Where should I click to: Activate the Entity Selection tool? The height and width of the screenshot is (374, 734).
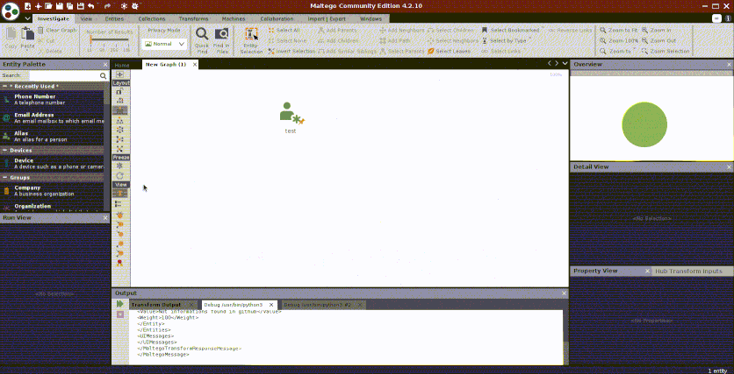(251, 40)
